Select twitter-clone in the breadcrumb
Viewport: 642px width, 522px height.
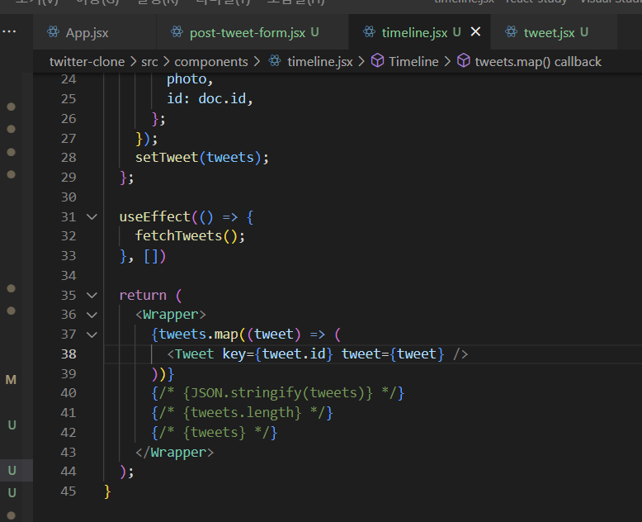pyautogui.click(x=87, y=62)
